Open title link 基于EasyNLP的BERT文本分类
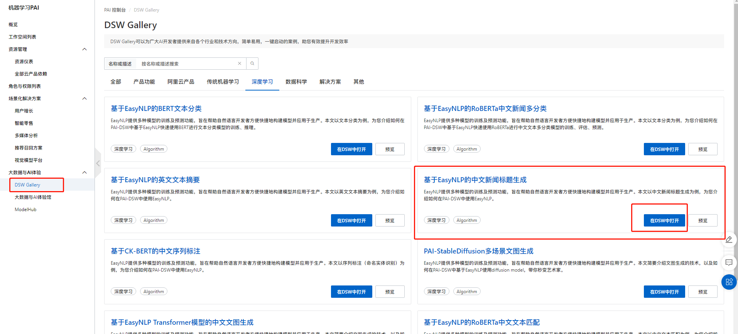The image size is (738, 334). [156, 109]
